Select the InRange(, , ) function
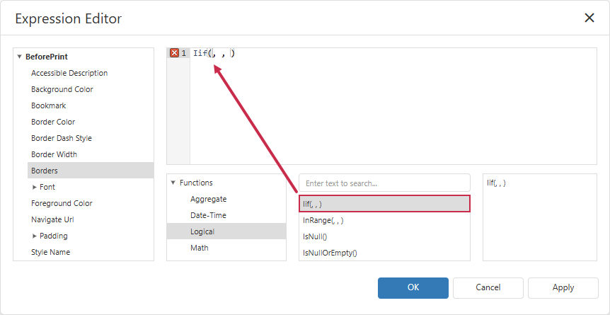610x315 pixels. 384,220
